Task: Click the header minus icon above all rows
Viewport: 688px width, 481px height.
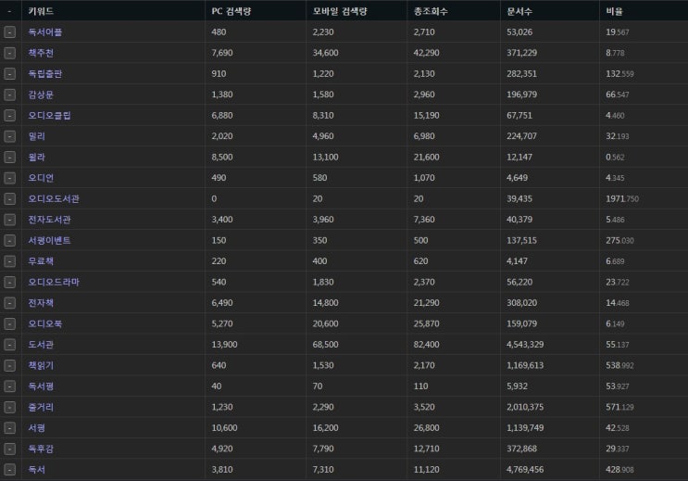Action: coord(9,11)
